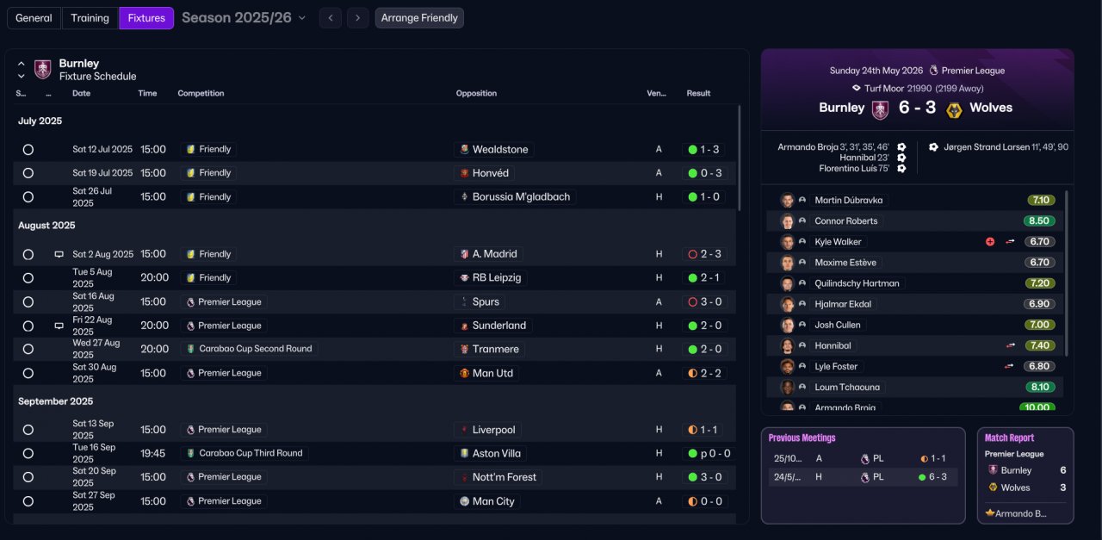
Task: Select the Fixtures tab
Action: pos(146,18)
